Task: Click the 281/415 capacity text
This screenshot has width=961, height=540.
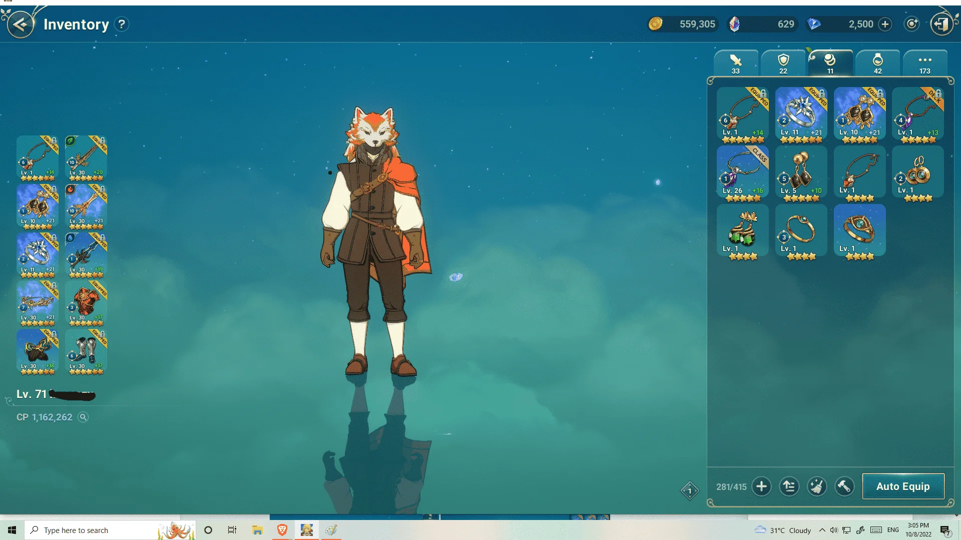Action: point(731,486)
